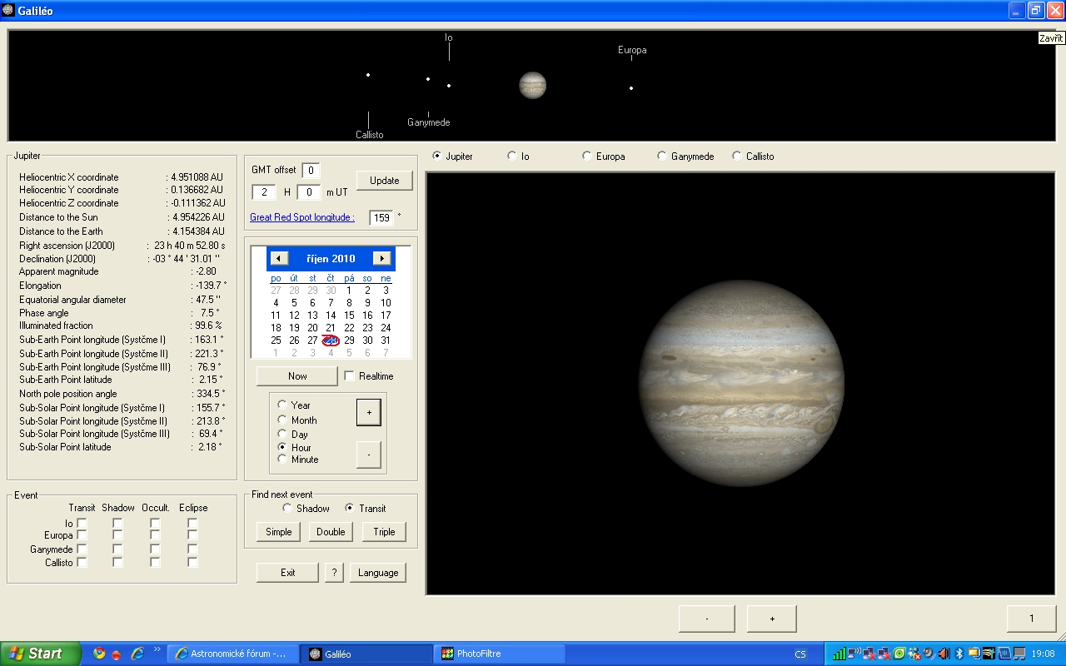Select the Minute time step option
The width and height of the screenshot is (1066, 666).
point(282,460)
